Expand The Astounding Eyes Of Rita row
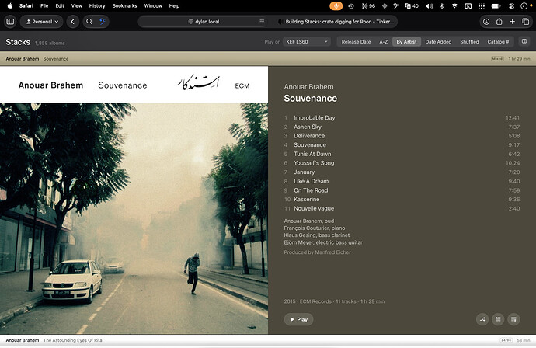 coord(268,340)
